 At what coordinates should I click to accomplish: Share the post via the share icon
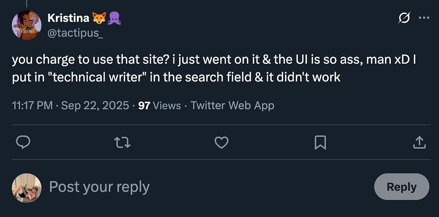pyautogui.click(x=419, y=142)
